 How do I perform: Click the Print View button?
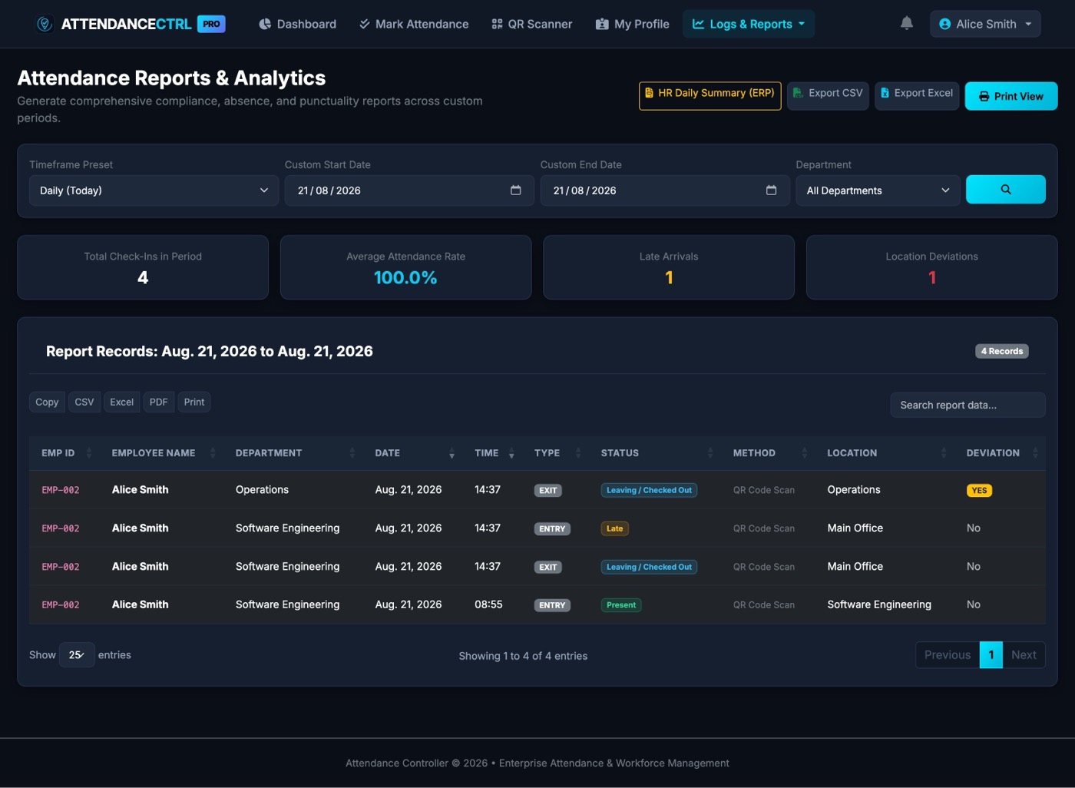point(1011,96)
